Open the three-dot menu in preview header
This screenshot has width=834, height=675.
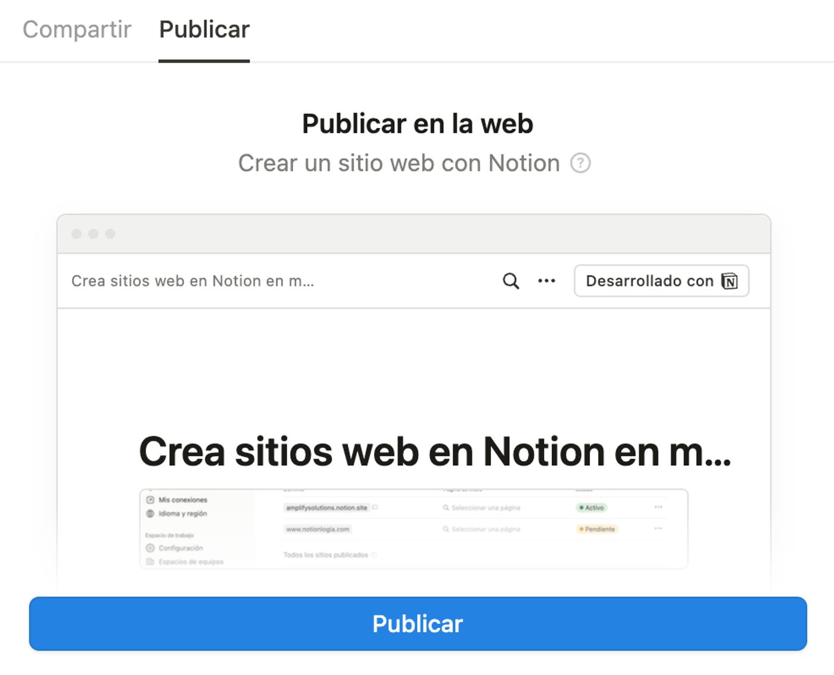click(546, 281)
